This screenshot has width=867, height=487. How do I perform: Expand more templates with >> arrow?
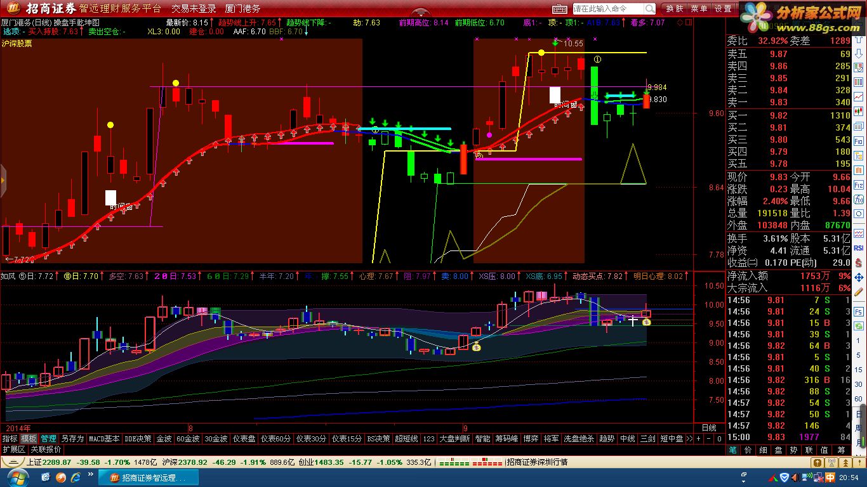[689, 439]
